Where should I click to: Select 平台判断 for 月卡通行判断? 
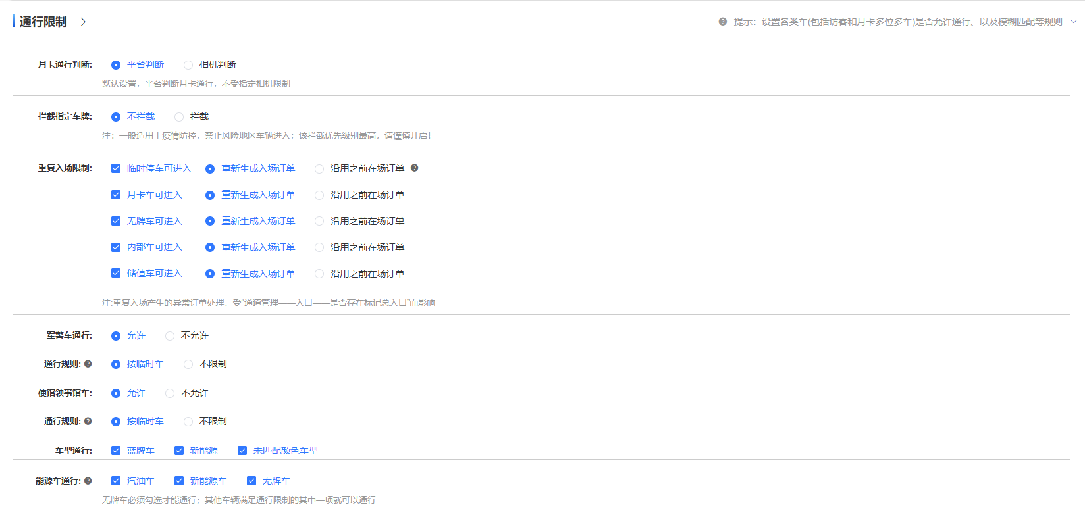(116, 65)
